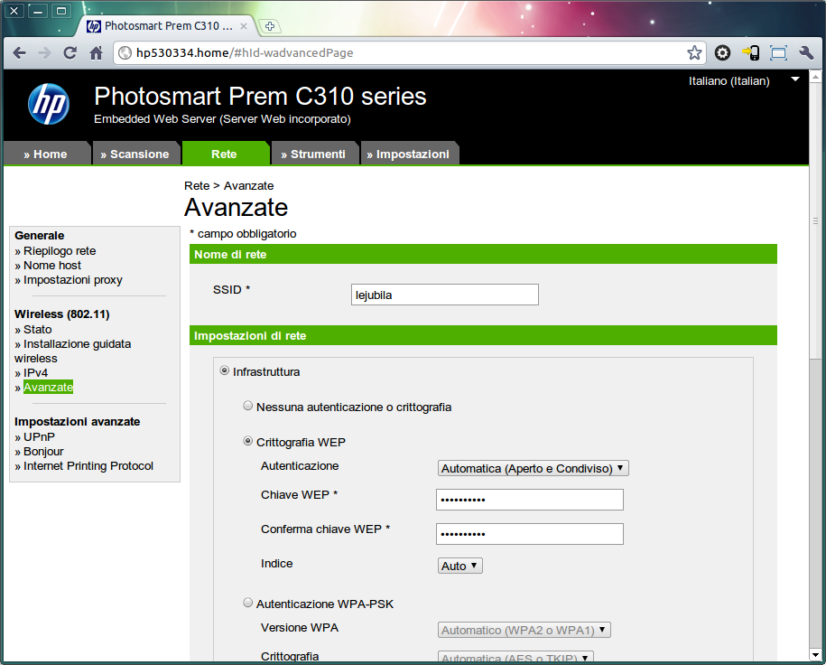Open a new browser tab
This screenshot has width=826, height=665.
click(x=270, y=26)
